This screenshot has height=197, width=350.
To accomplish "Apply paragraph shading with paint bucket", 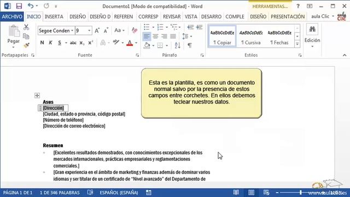I will point(147,45).
